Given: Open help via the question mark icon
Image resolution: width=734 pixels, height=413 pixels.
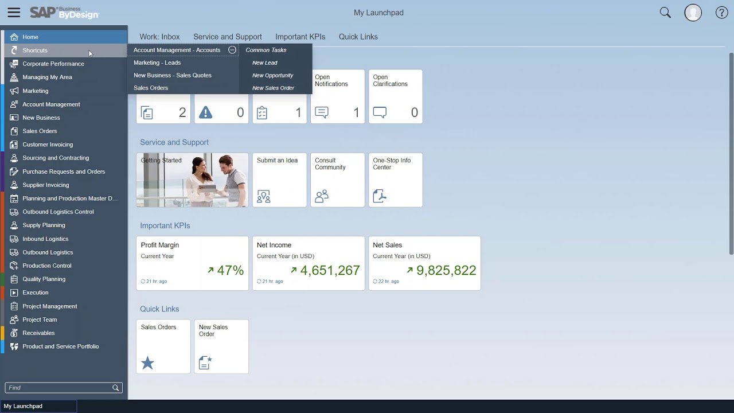Looking at the screenshot, I should [721, 12].
